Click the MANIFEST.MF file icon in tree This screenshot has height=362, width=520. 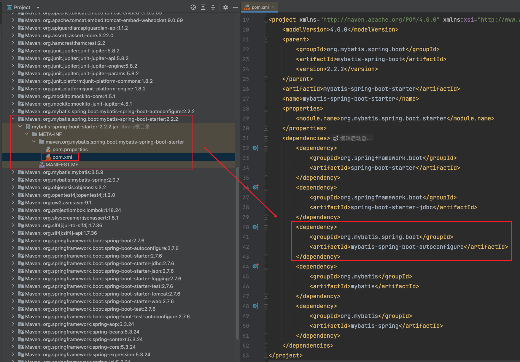(41, 164)
